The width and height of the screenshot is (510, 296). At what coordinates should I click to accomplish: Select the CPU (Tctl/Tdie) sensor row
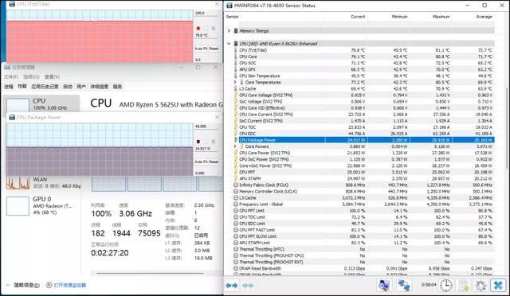click(x=365, y=50)
